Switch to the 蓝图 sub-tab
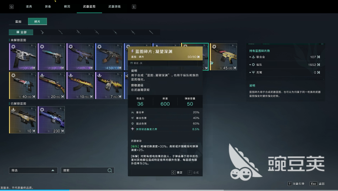This screenshot has width=338, height=191. click(x=18, y=21)
